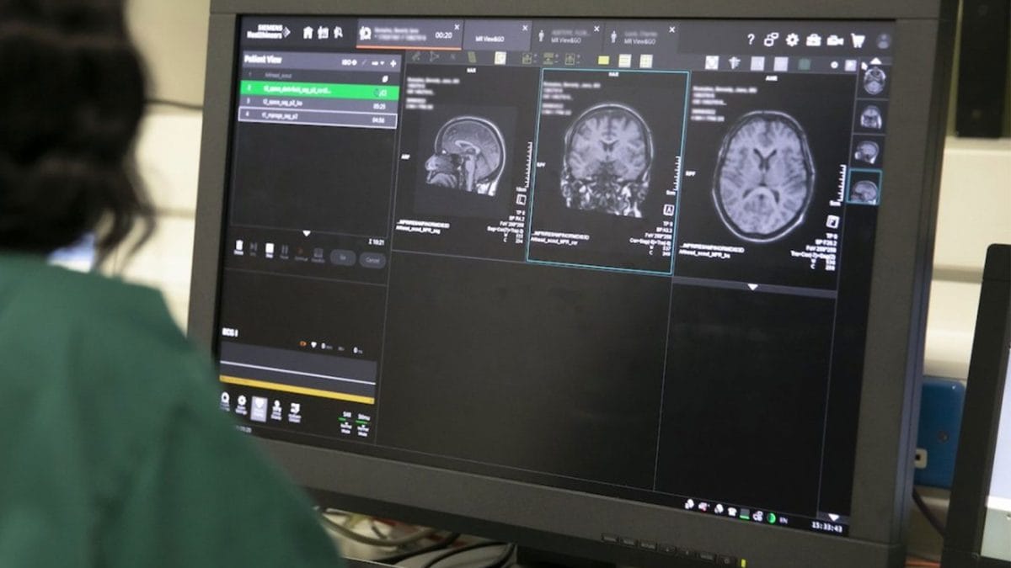Select the axial brain thumbnail in right sidebar
This screenshot has width=1011, height=568.
coord(874,82)
